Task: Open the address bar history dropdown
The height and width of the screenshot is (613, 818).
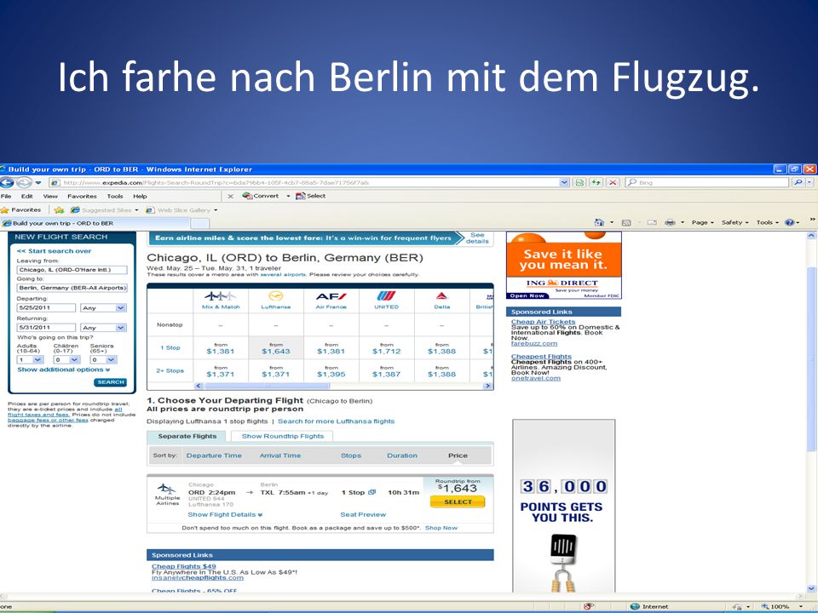Action: pyautogui.click(x=564, y=183)
